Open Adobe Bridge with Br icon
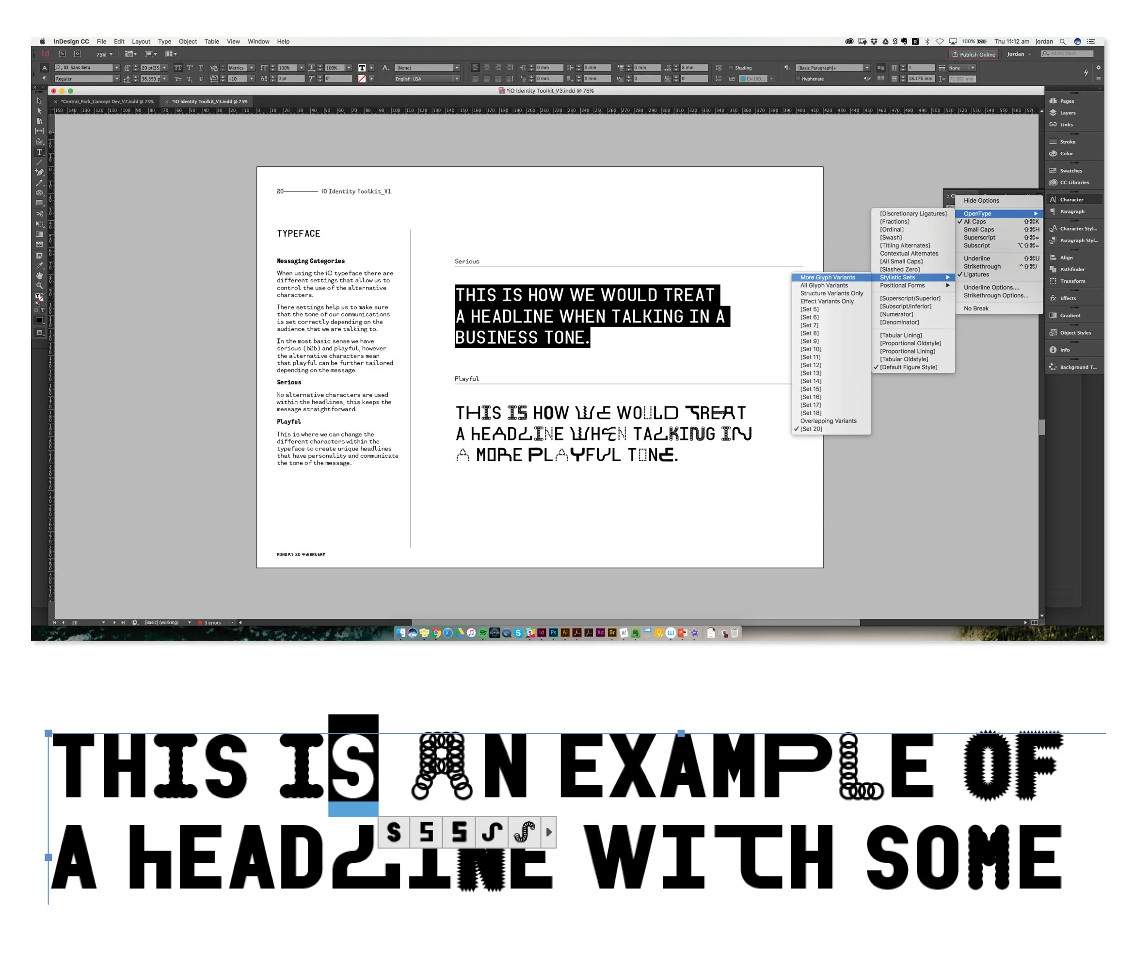1134x970 pixels. pyautogui.click(x=63, y=54)
